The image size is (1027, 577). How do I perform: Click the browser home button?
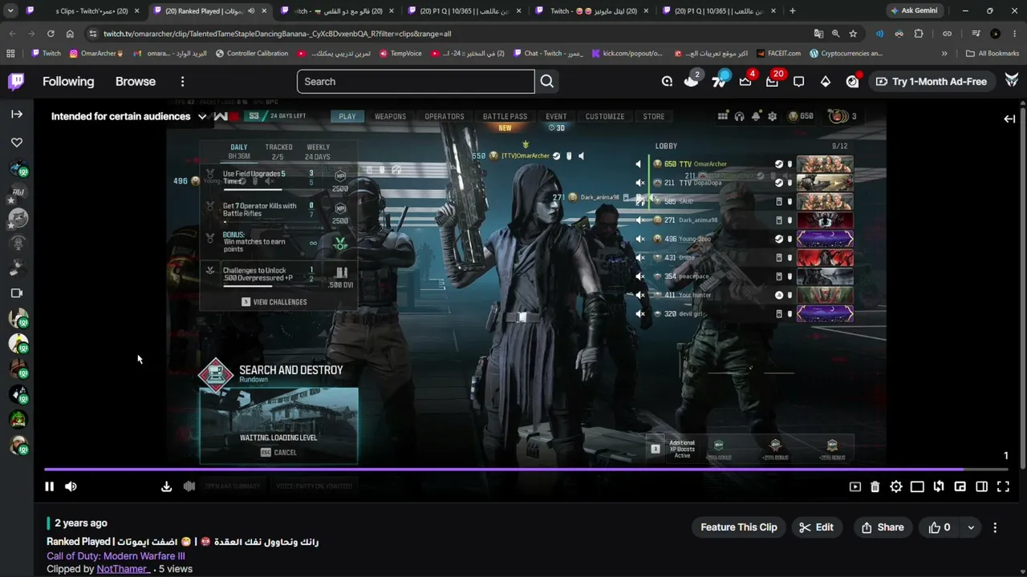70,34
